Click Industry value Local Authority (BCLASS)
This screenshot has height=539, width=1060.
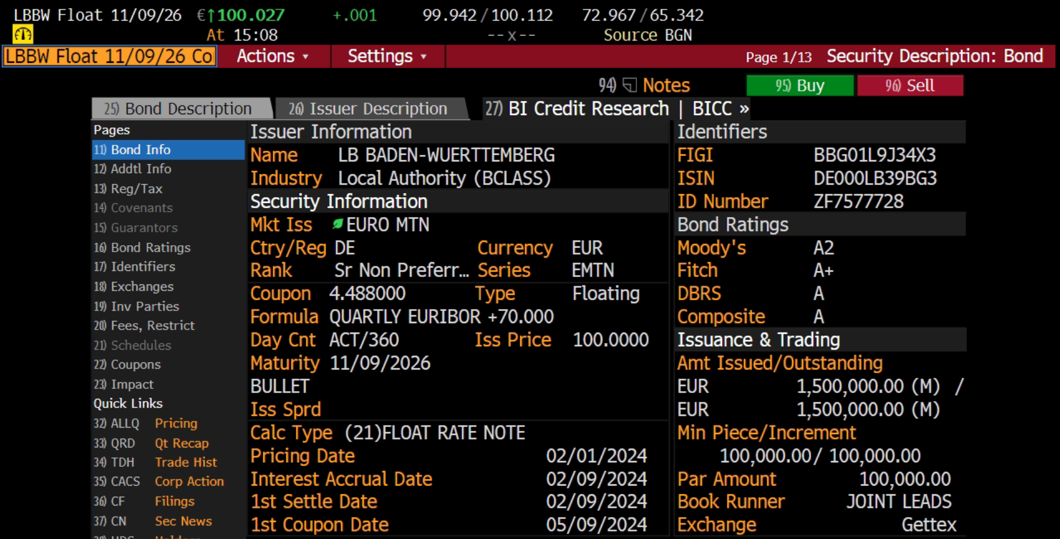tap(444, 178)
